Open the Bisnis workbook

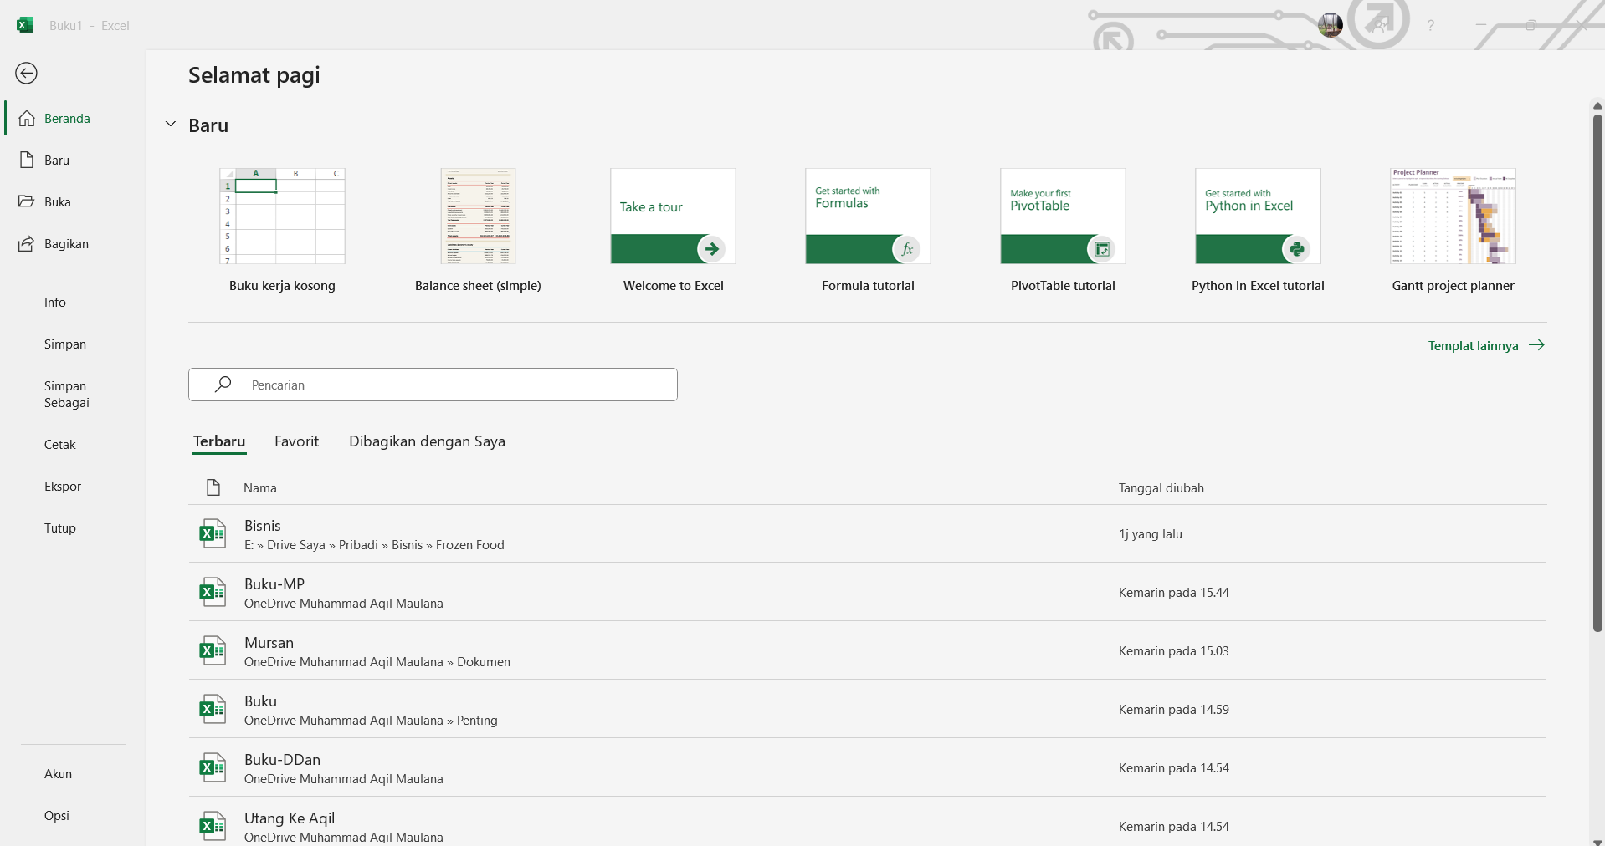(867, 534)
